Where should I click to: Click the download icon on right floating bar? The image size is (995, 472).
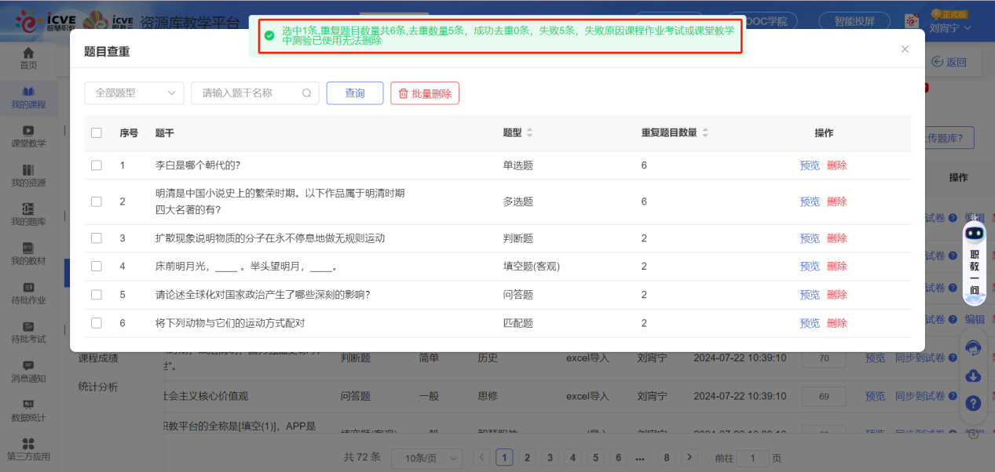pos(973,376)
